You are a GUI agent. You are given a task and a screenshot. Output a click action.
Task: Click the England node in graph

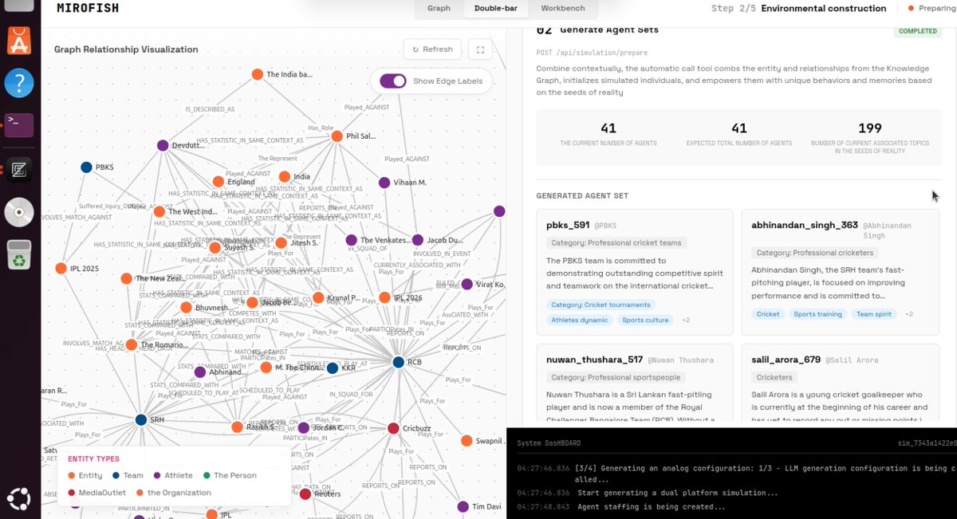pyautogui.click(x=219, y=182)
